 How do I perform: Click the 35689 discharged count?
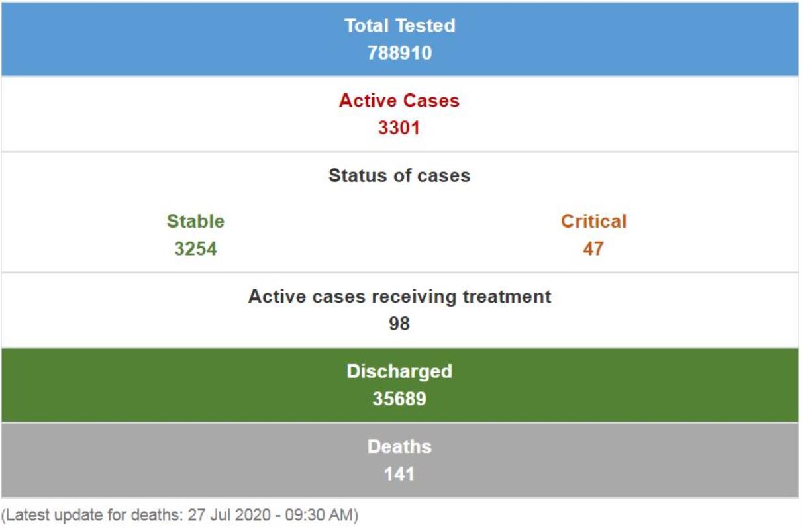(x=399, y=399)
